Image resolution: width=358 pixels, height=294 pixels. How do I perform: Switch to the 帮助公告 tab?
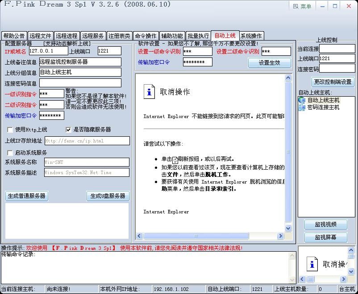(14, 36)
